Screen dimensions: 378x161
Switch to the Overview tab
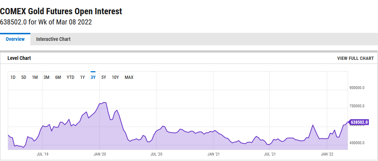[15, 39]
